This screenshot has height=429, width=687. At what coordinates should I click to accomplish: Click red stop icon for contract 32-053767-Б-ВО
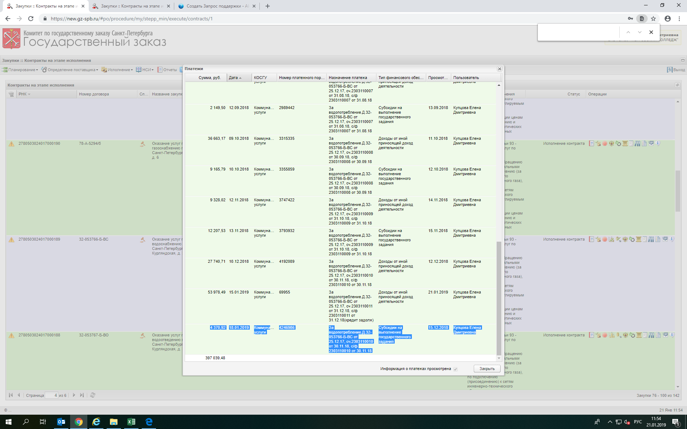point(605,335)
